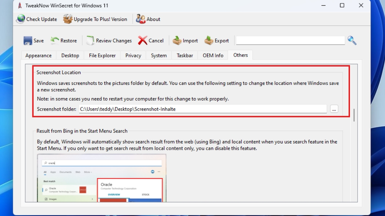Focus the toolbar search field
Image resolution: width=385 pixels, height=216 pixels.
(x=290, y=40)
